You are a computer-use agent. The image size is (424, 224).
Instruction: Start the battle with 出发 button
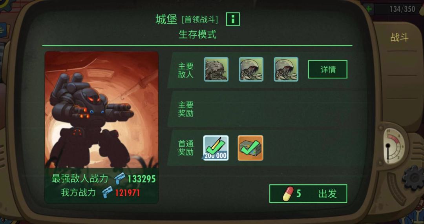pyautogui.click(x=308, y=193)
